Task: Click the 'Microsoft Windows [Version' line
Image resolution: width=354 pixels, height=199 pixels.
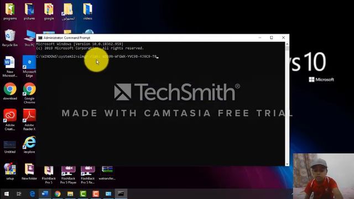Action: (x=80, y=44)
